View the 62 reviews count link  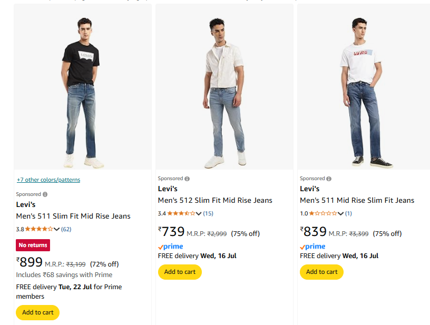(x=66, y=229)
